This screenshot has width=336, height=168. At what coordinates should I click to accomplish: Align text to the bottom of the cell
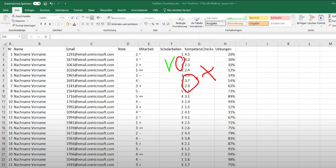point(92,18)
